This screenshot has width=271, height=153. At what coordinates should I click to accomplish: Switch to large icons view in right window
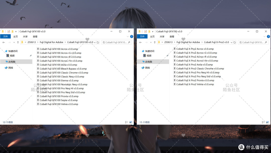pyautogui.click(x=267, y=122)
